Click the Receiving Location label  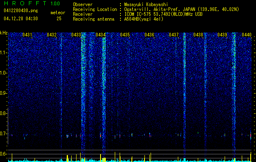(x=95, y=9)
